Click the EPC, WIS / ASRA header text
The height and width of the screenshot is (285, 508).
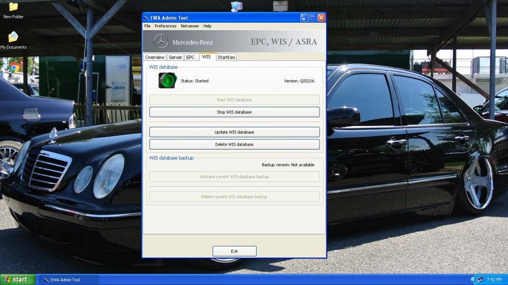(x=284, y=42)
